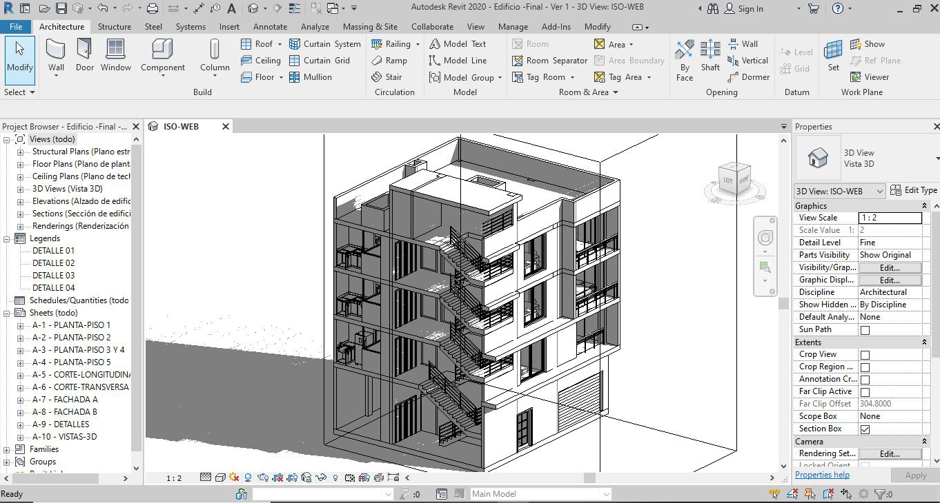Collapse the Legends tree node

(x=8, y=238)
